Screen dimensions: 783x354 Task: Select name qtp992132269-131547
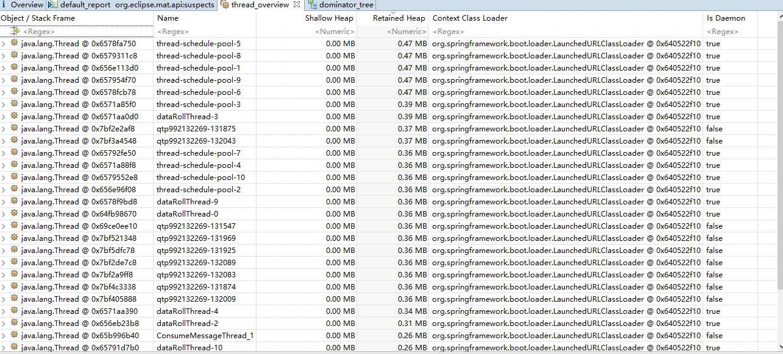click(196, 226)
